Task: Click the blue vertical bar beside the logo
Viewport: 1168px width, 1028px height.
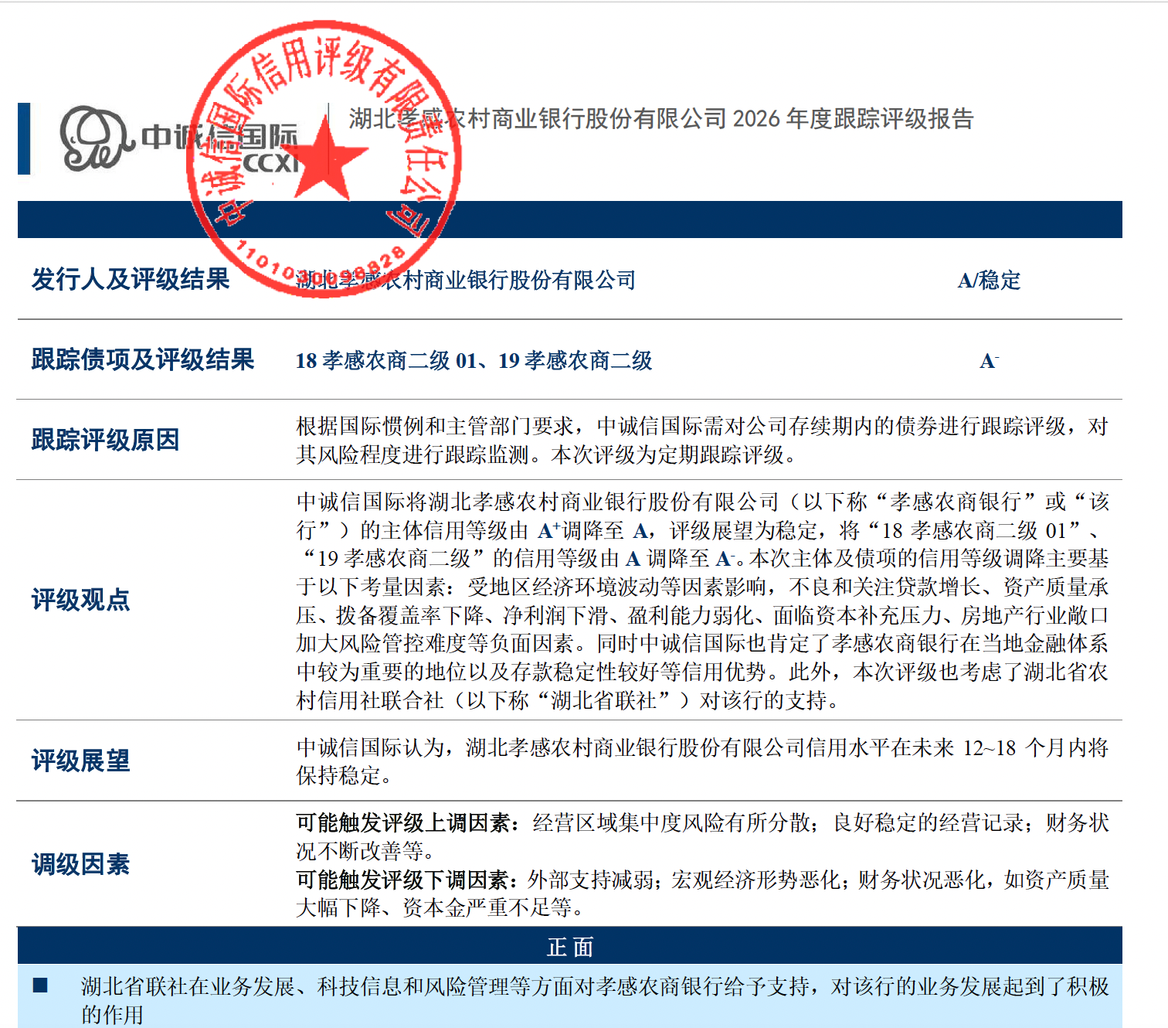Action: pos(24,138)
